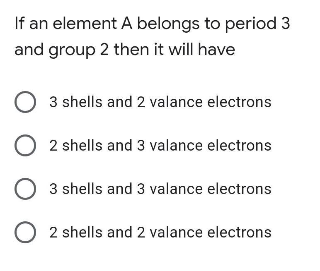Click 'valance' in the second answer option
Image resolution: width=320 pixels, height=271 pixels.
pyautogui.click(x=176, y=145)
